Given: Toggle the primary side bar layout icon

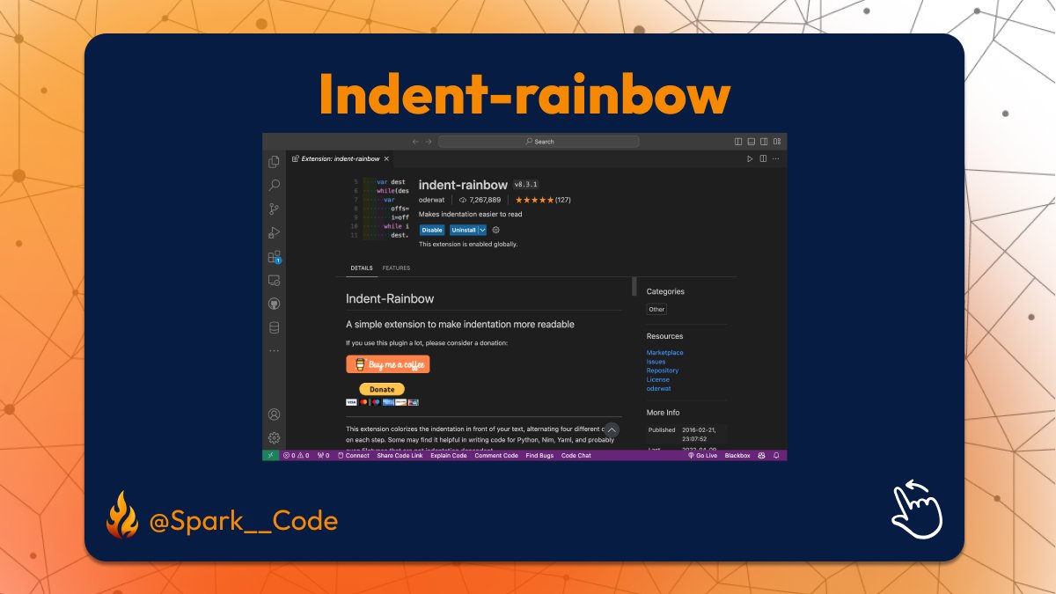Looking at the screenshot, I should point(738,142).
